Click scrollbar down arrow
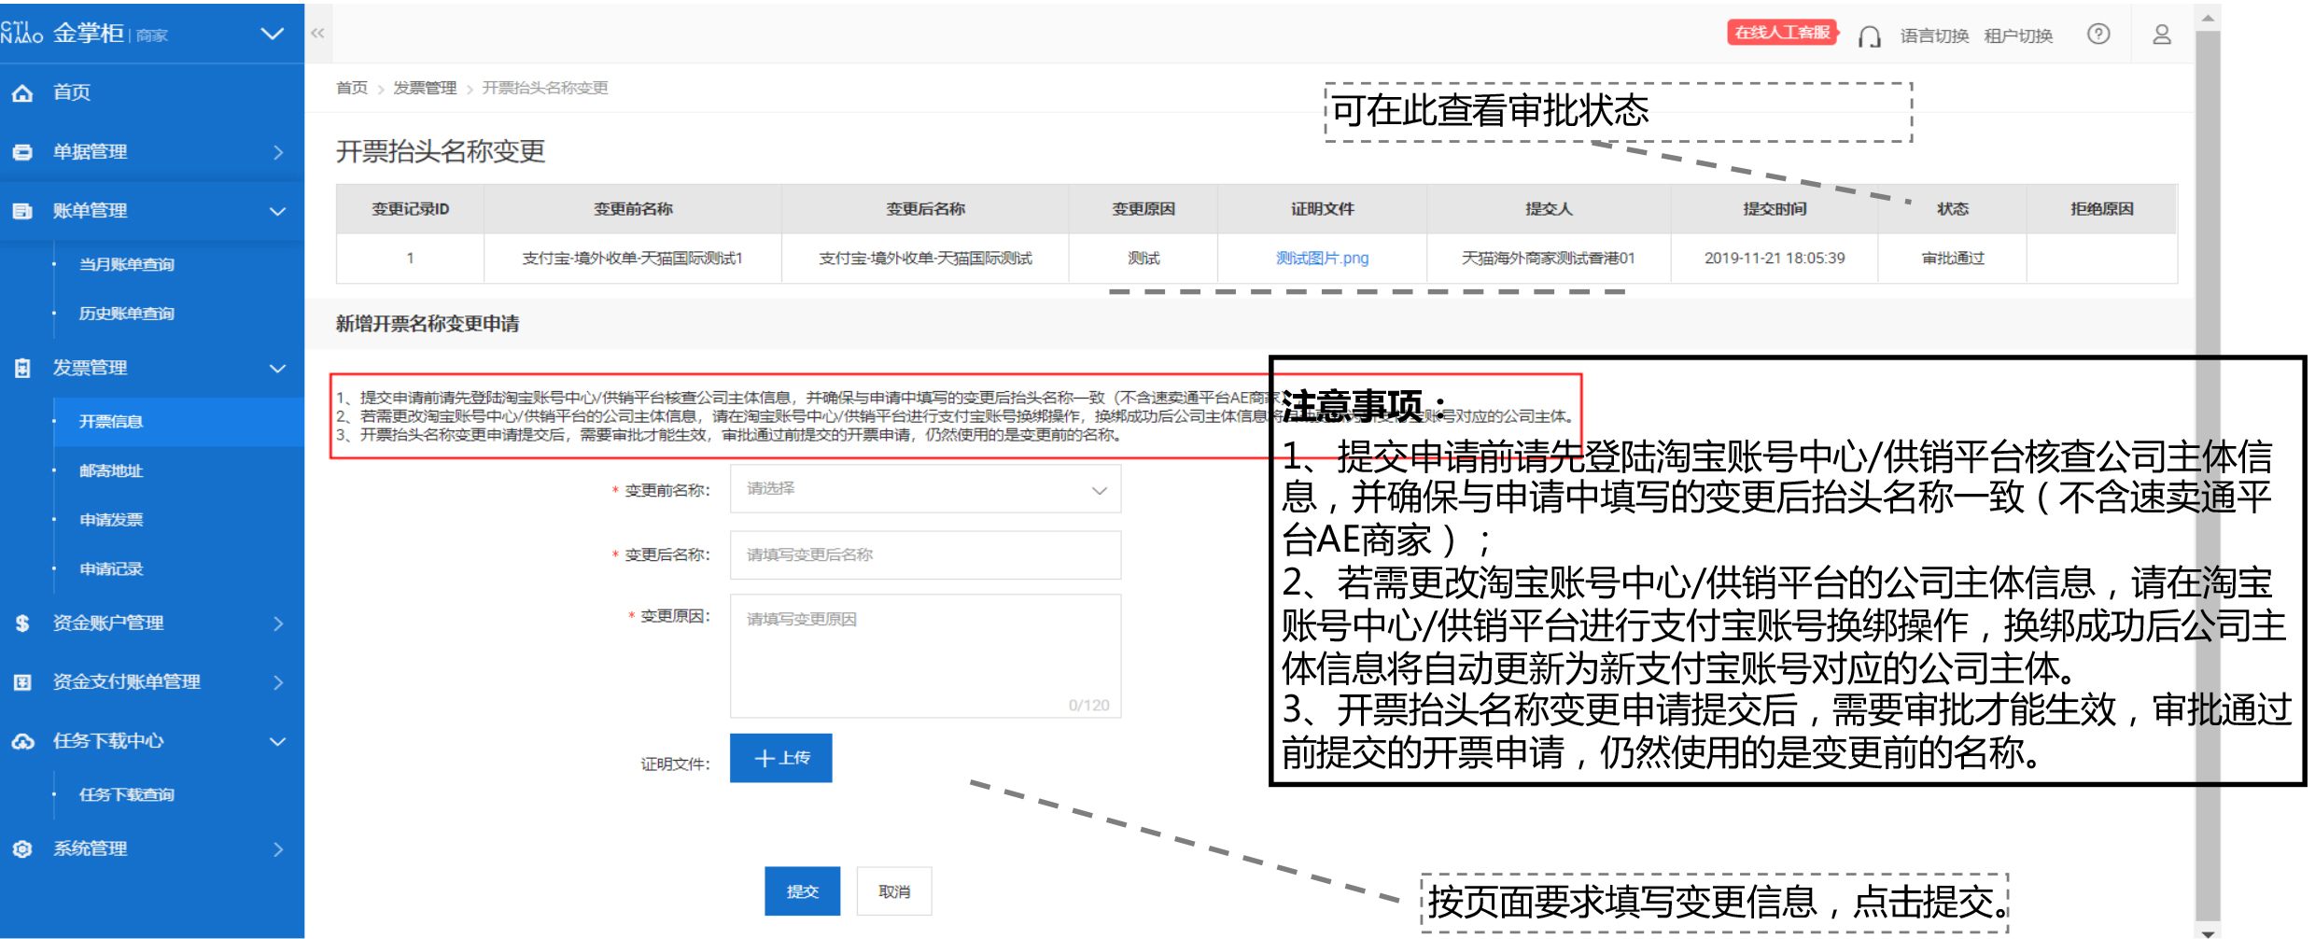The height and width of the screenshot is (939, 2315). (x=2208, y=932)
